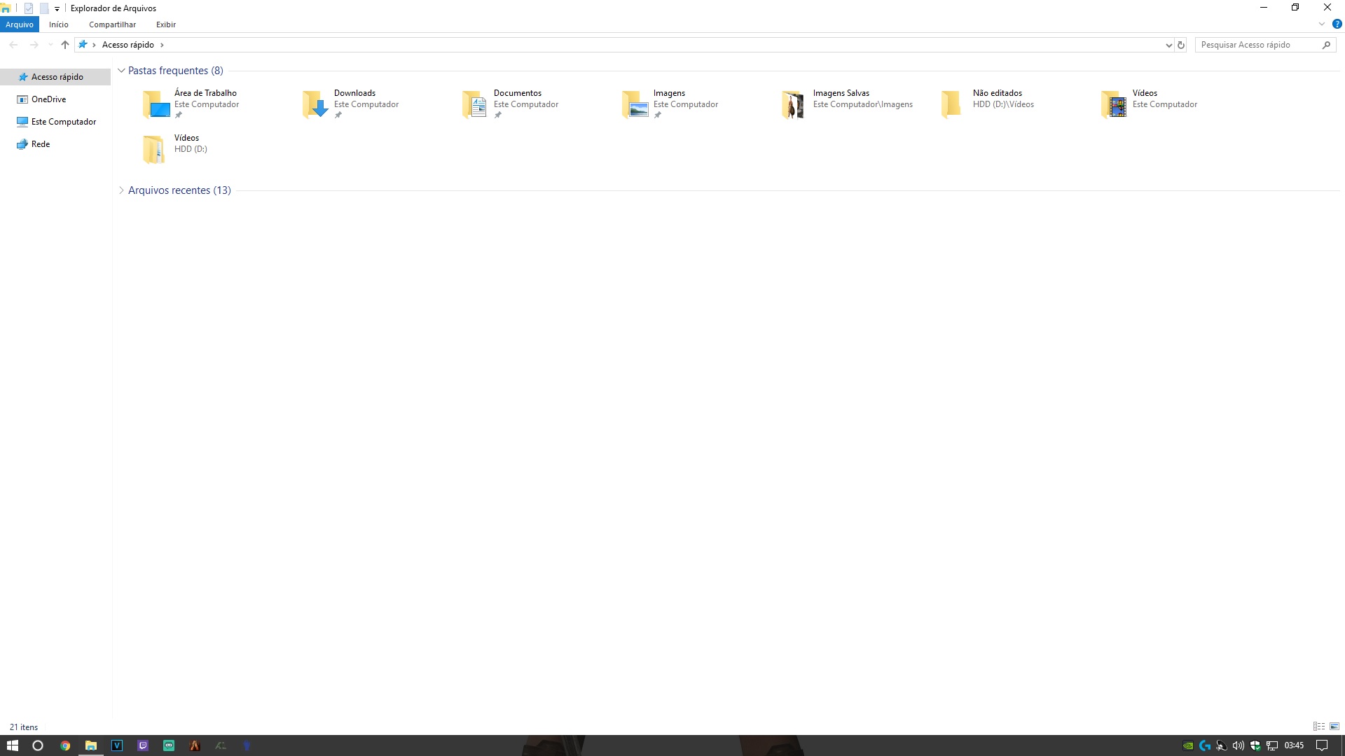Open the Vídeos folder on HDD (D:)
The height and width of the screenshot is (756, 1345).
175,148
